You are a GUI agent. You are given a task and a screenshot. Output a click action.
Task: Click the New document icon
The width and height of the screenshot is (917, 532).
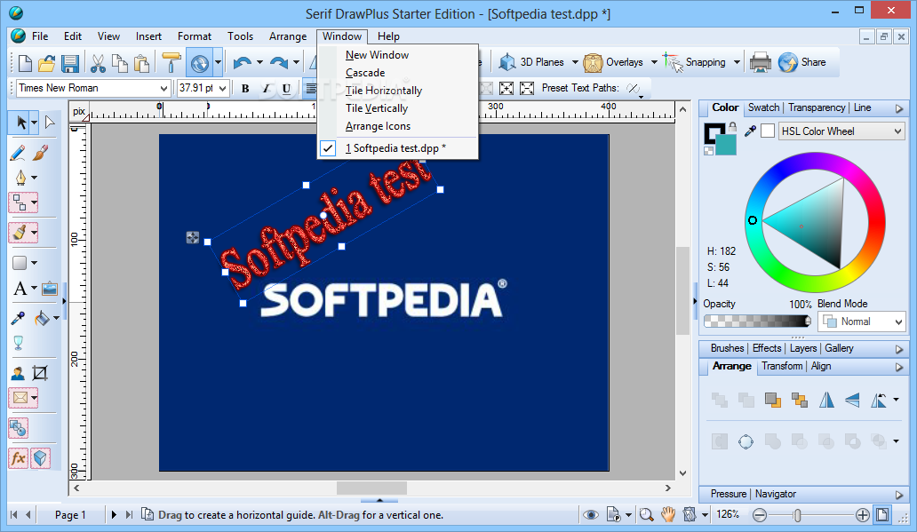[x=25, y=62]
